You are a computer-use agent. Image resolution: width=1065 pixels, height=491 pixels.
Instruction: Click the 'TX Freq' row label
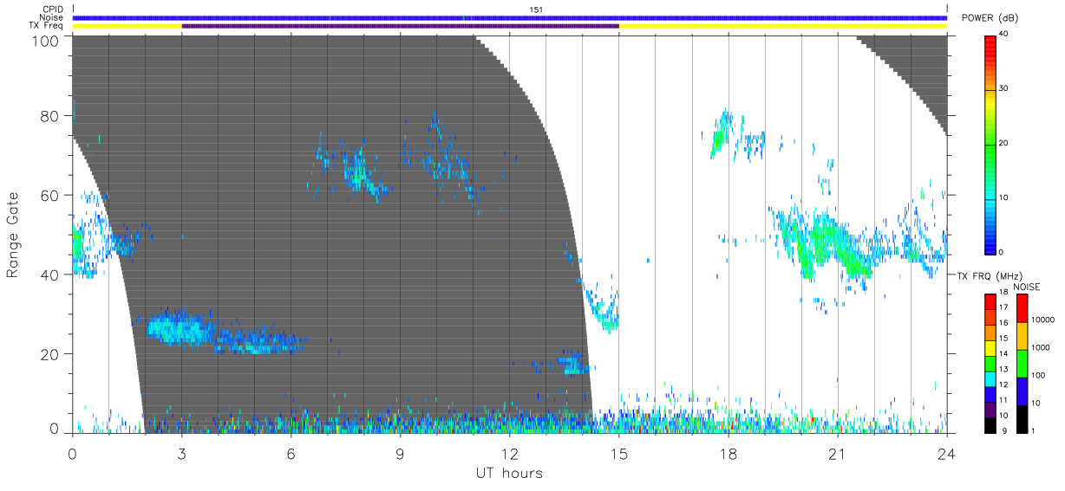(48, 26)
